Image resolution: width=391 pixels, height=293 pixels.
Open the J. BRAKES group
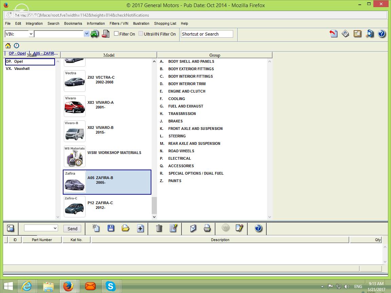click(x=171, y=121)
